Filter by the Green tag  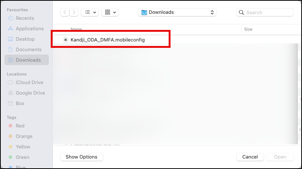[x=21, y=157]
